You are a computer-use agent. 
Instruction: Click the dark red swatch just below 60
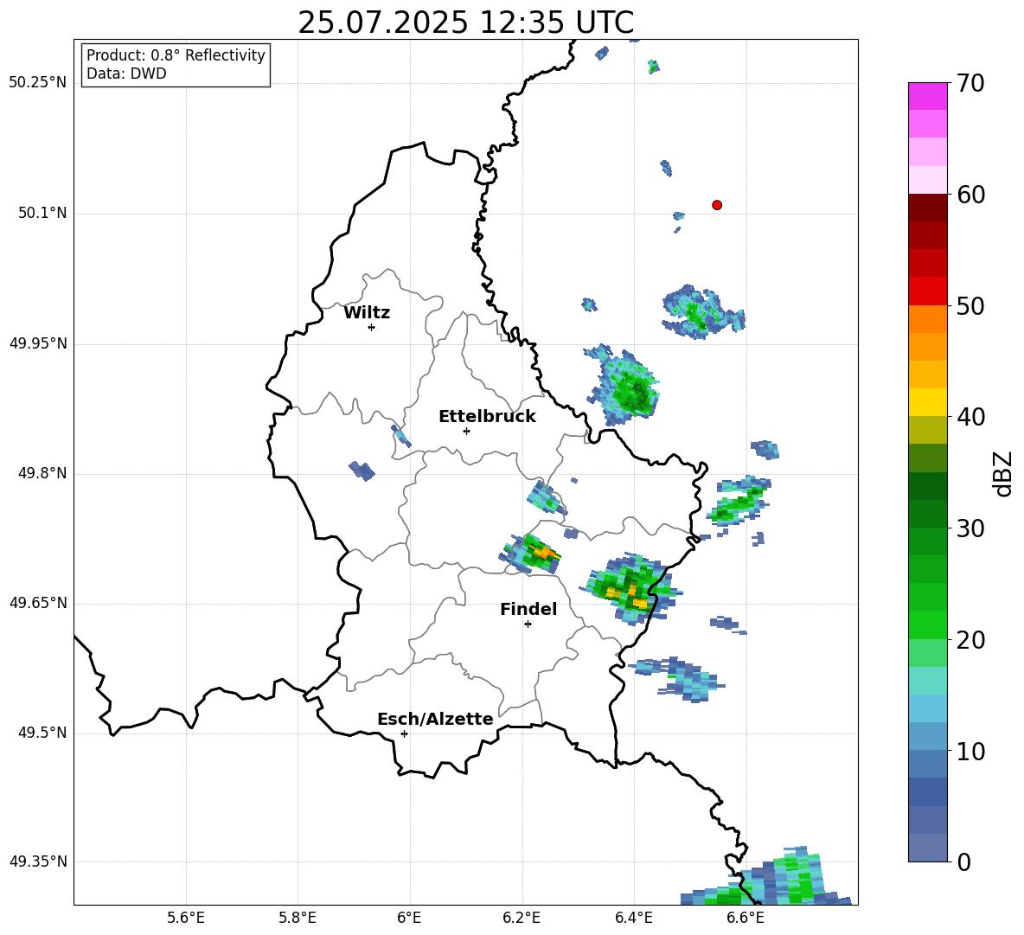[927, 208]
